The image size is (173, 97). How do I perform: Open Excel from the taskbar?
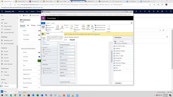pyautogui.click(x=38, y=95)
